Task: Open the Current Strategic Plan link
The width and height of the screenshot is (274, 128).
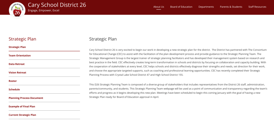Action: coord(22,115)
